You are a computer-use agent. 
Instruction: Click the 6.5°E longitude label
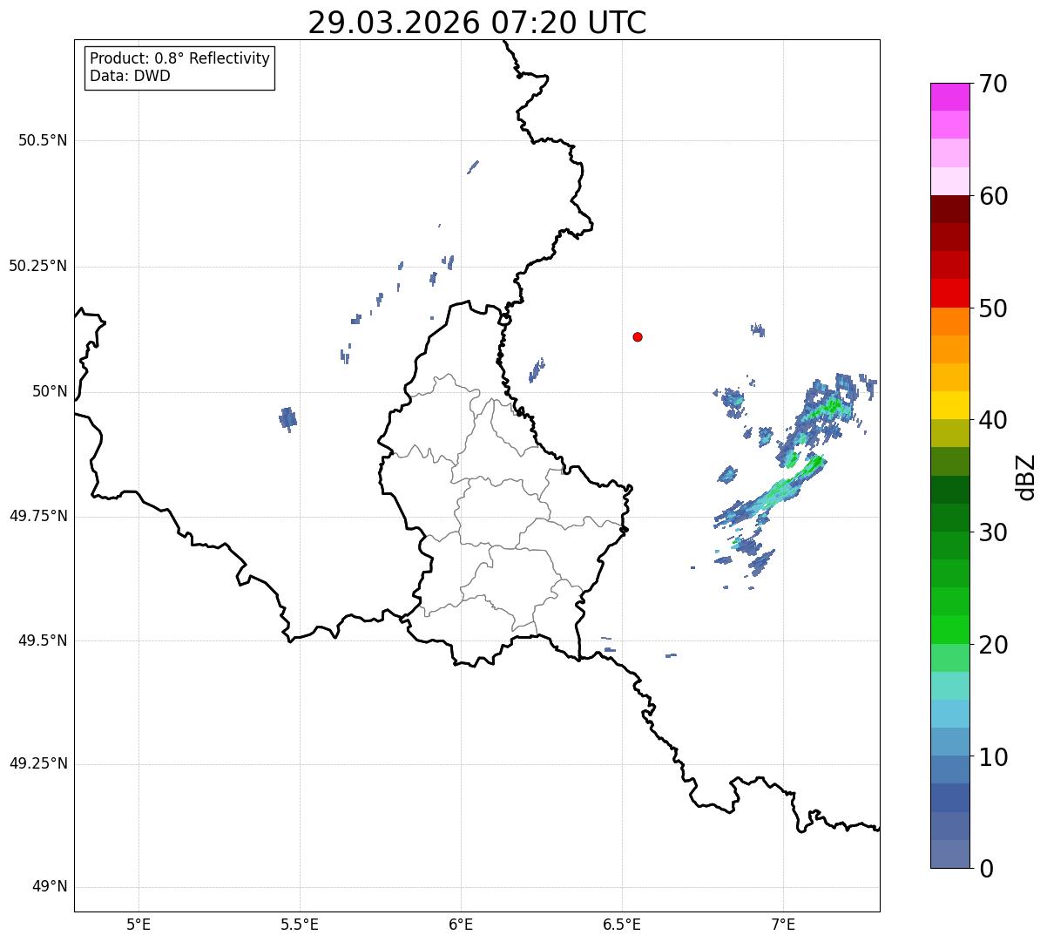tap(622, 924)
